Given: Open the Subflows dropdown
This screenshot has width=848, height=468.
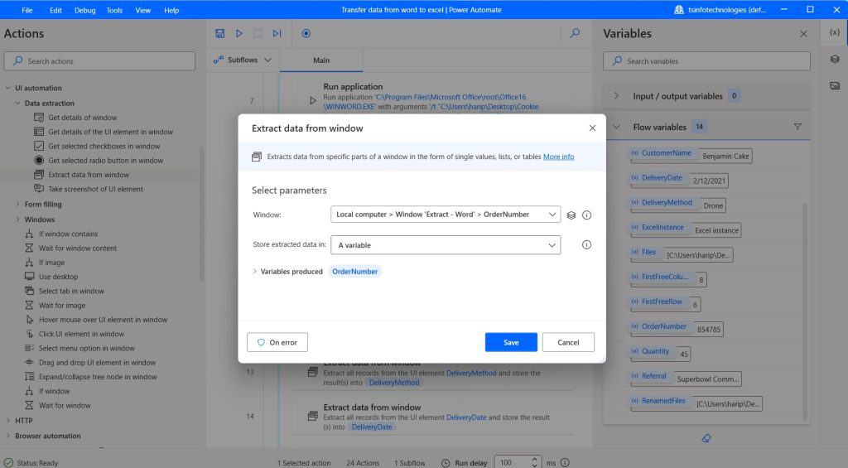Looking at the screenshot, I should (x=243, y=60).
